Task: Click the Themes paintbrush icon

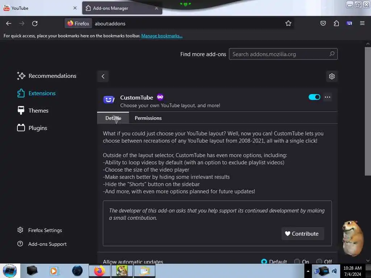Action: pyautogui.click(x=21, y=110)
